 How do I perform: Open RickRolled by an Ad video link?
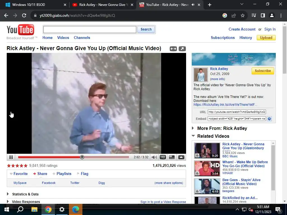coord(240,198)
